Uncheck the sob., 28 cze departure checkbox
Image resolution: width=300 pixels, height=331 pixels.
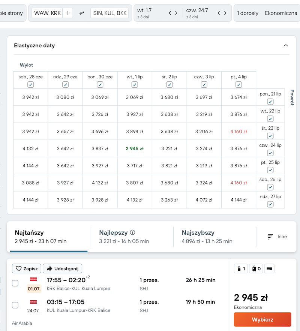coord(31,85)
